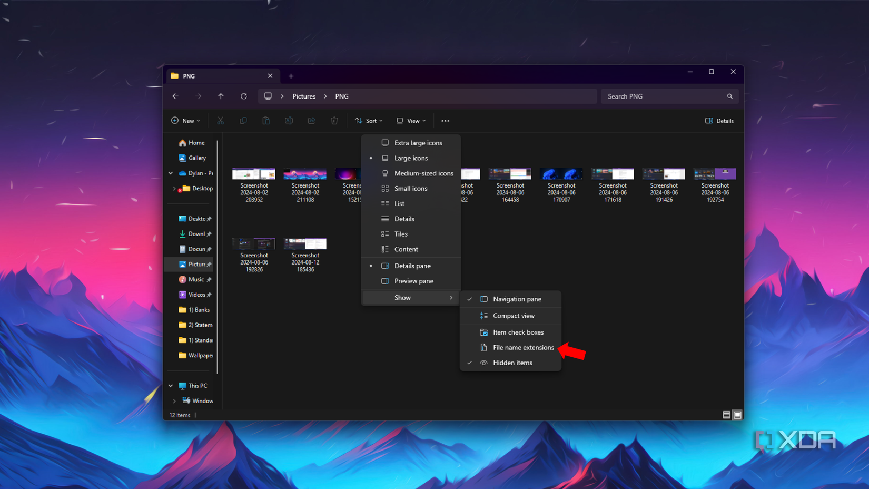This screenshot has width=869, height=489.
Task: Open the Sort dropdown
Action: (369, 121)
